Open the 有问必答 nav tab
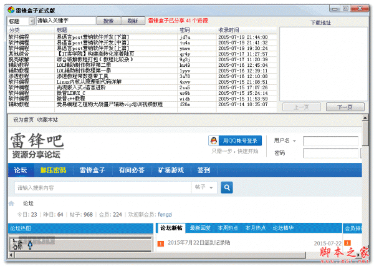374x266 pixels. [x=132, y=170]
